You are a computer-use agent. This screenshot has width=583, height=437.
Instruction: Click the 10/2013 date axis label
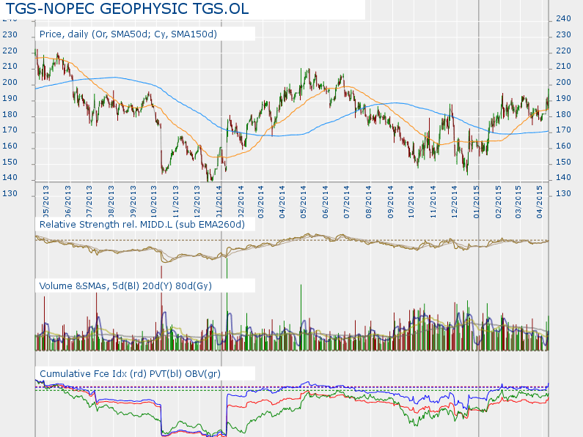pyautogui.click(x=153, y=201)
